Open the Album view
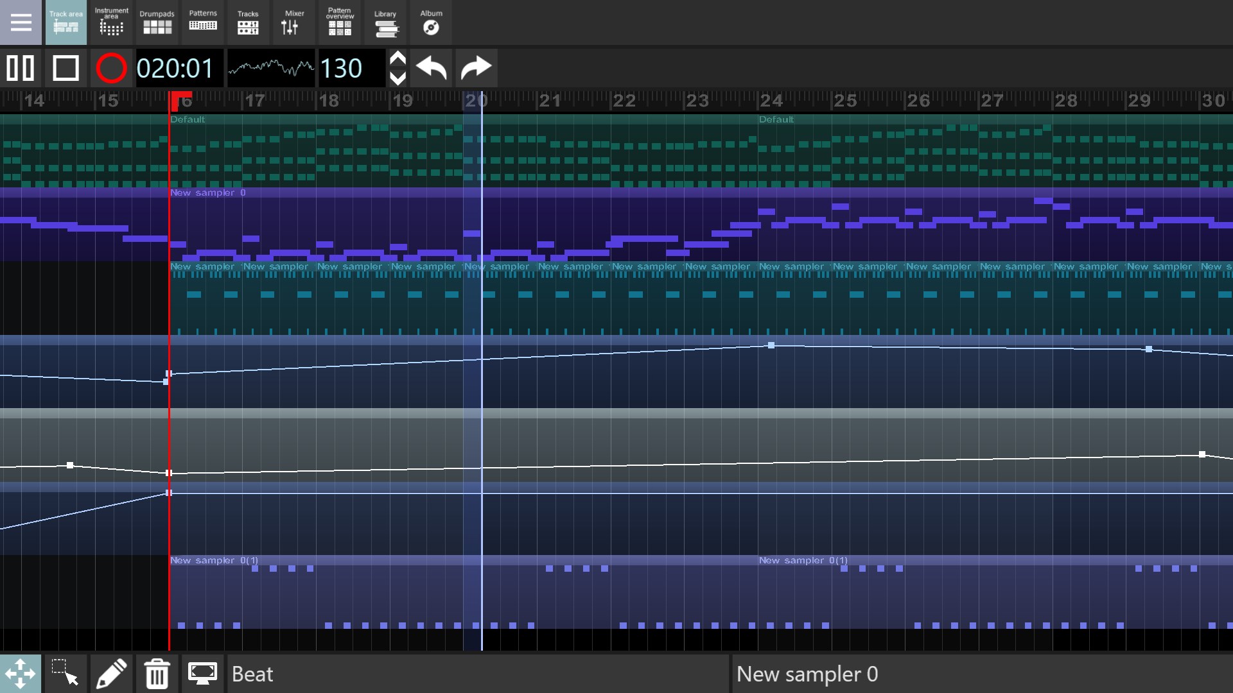Image resolution: width=1233 pixels, height=693 pixels. click(431, 22)
